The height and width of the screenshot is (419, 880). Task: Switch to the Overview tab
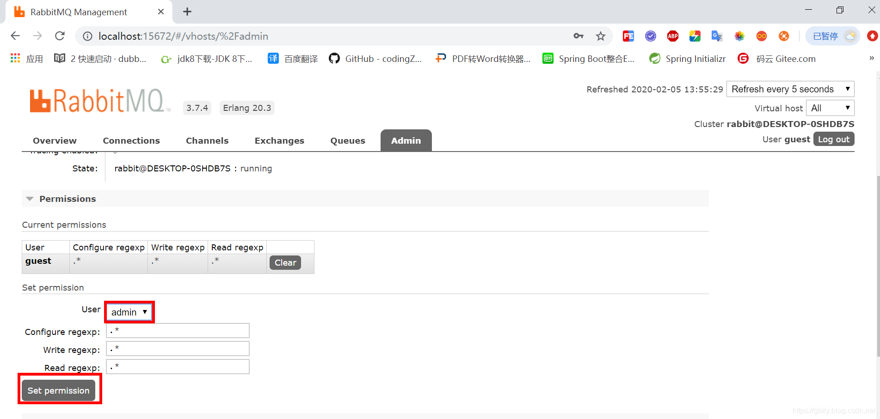(x=55, y=140)
